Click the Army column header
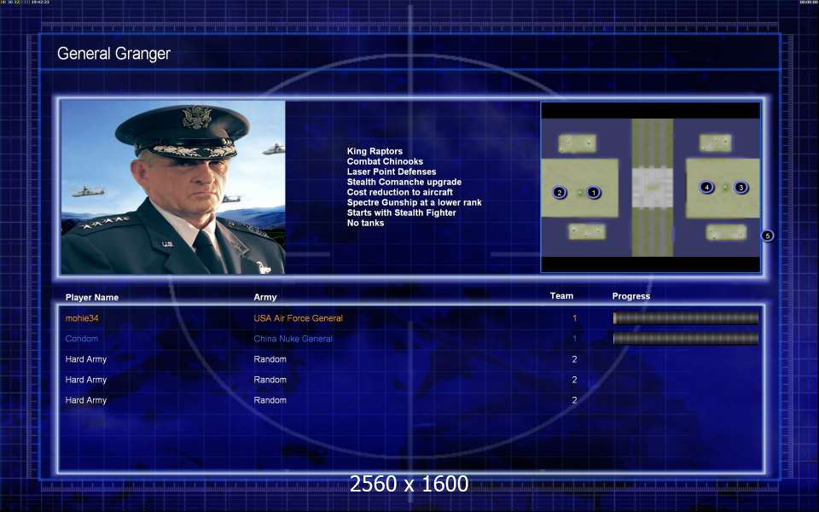This screenshot has height=512, width=819. (264, 297)
